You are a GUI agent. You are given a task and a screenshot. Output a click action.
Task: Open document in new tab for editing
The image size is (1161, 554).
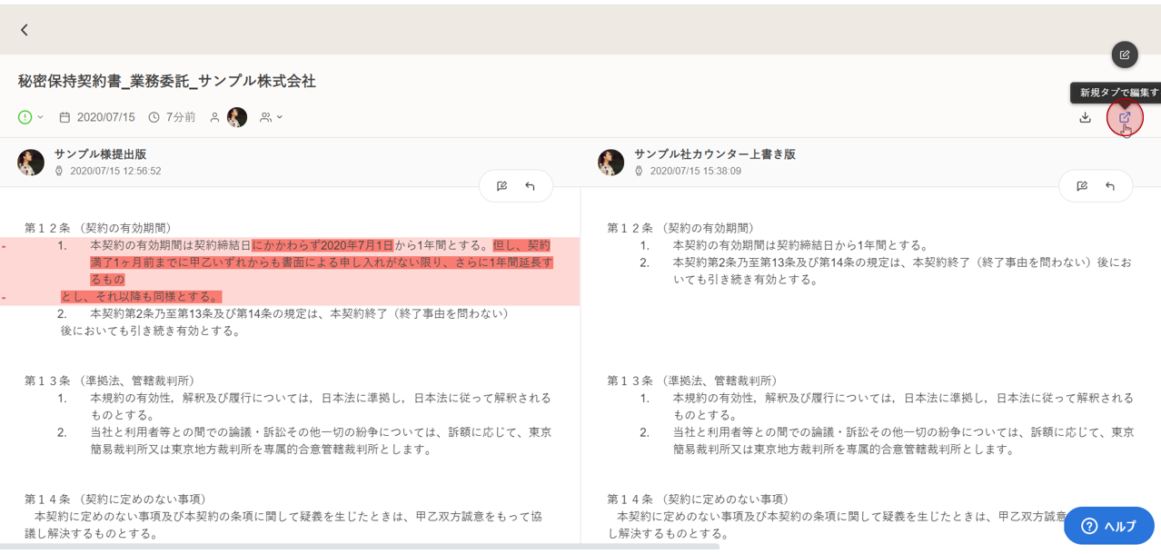pos(1125,117)
